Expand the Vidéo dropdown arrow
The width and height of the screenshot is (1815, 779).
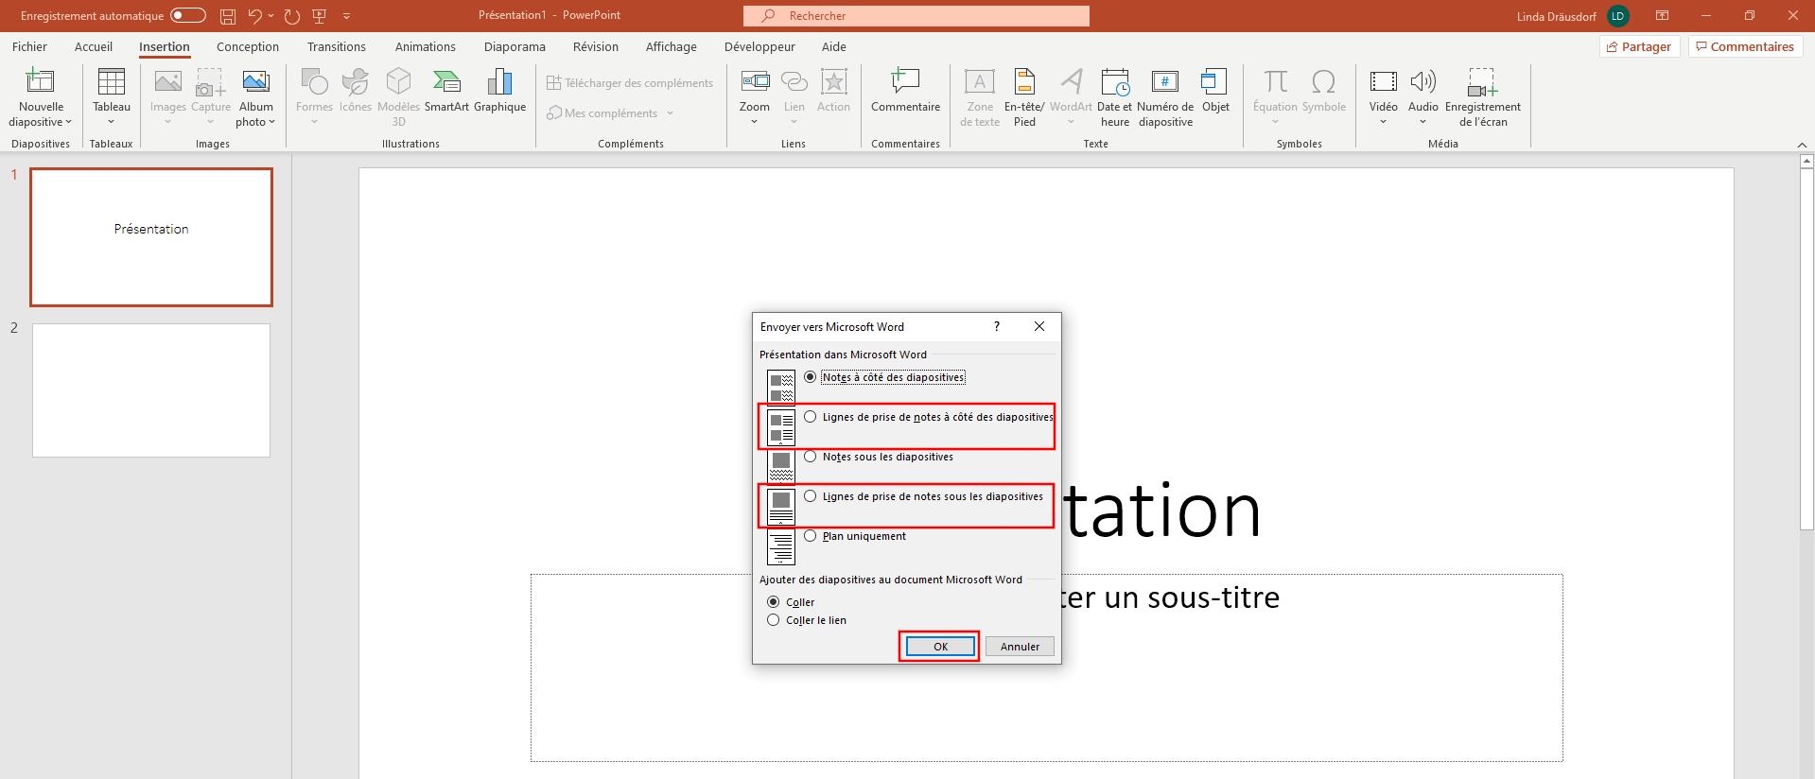point(1383,122)
